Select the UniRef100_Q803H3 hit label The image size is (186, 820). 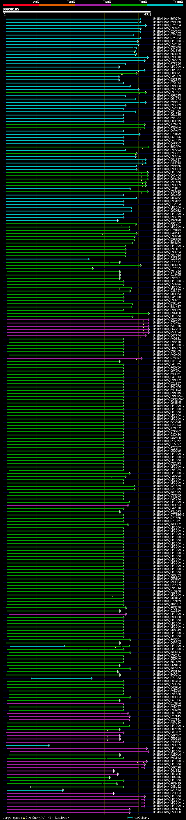[167, 348]
